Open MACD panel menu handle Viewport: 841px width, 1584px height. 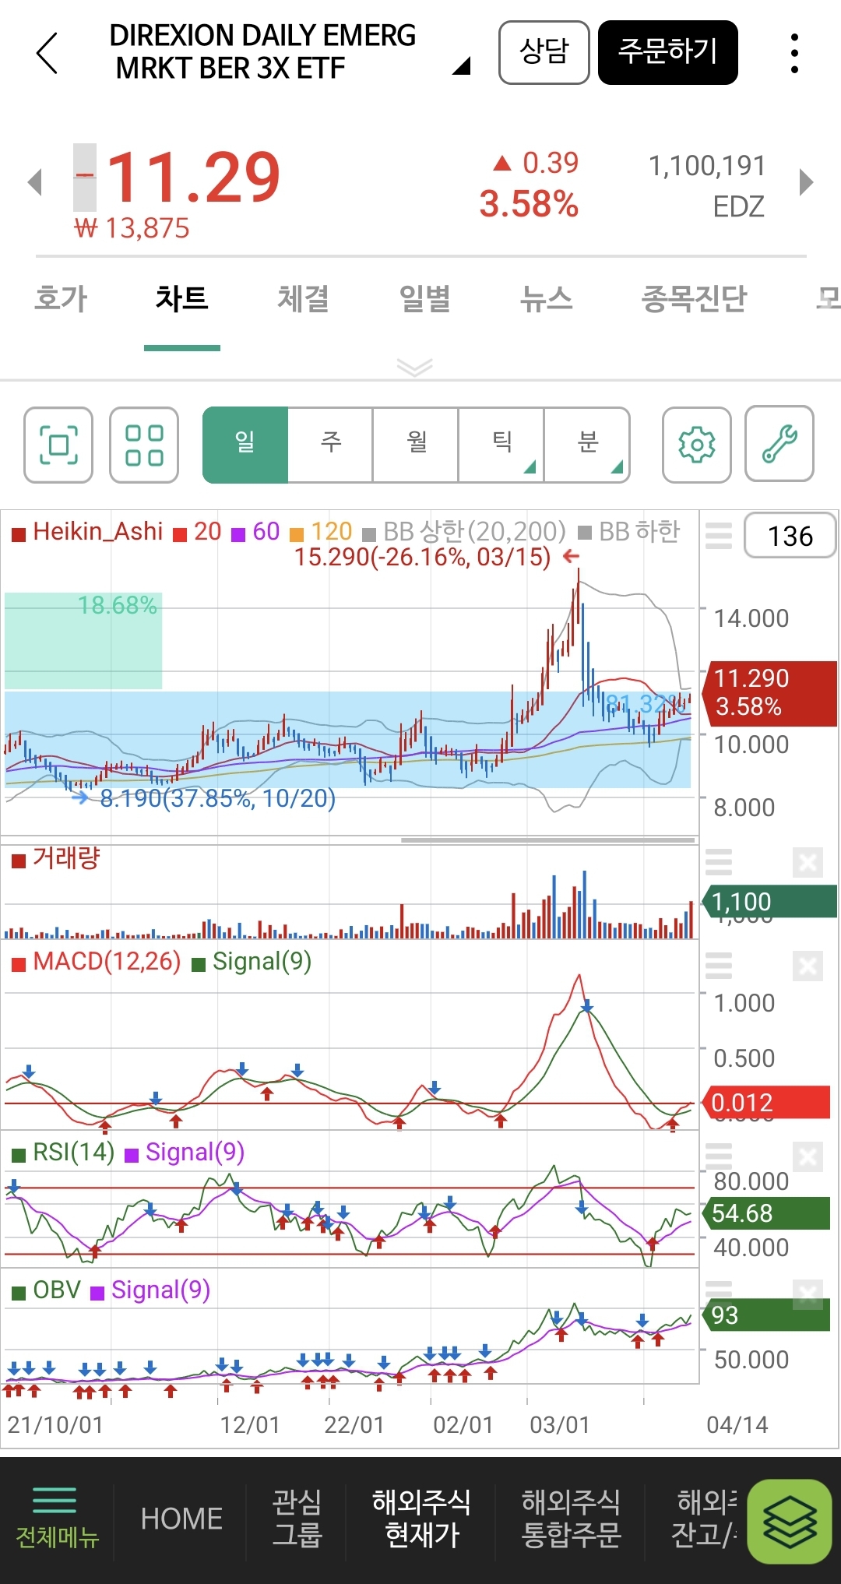(718, 966)
